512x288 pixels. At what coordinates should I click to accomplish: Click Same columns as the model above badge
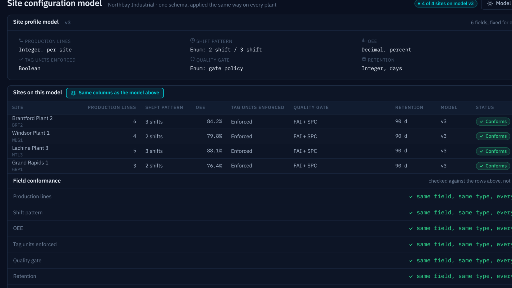click(x=115, y=93)
